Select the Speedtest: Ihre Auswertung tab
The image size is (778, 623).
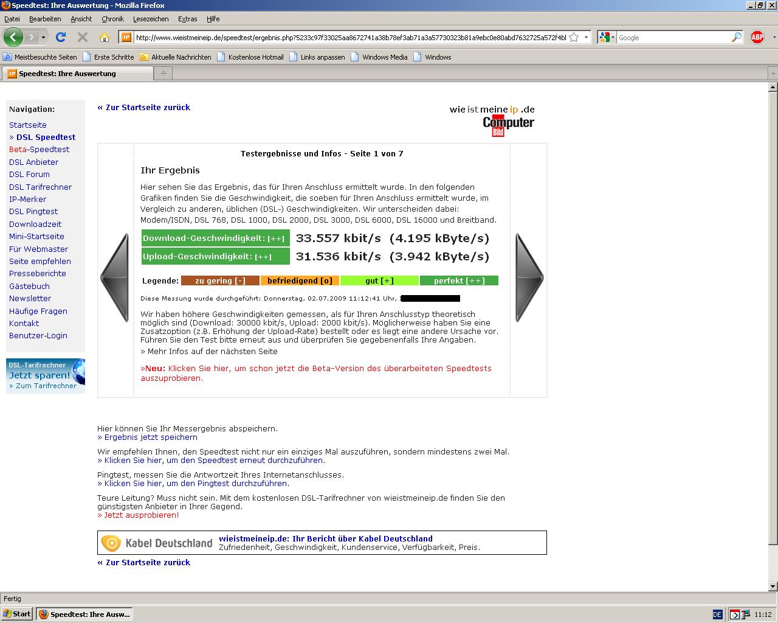[x=77, y=74]
